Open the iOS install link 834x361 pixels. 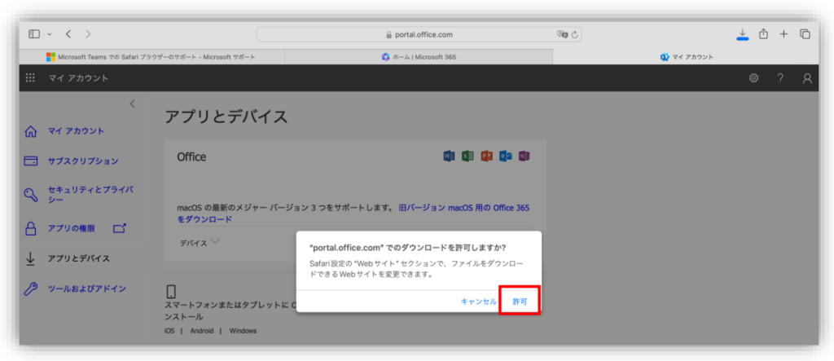[x=169, y=331]
